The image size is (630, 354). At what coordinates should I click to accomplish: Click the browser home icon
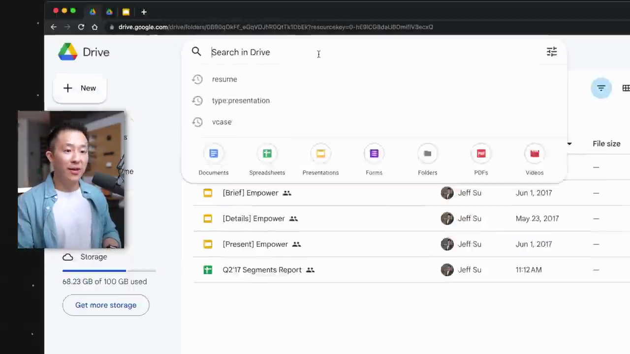(x=94, y=27)
